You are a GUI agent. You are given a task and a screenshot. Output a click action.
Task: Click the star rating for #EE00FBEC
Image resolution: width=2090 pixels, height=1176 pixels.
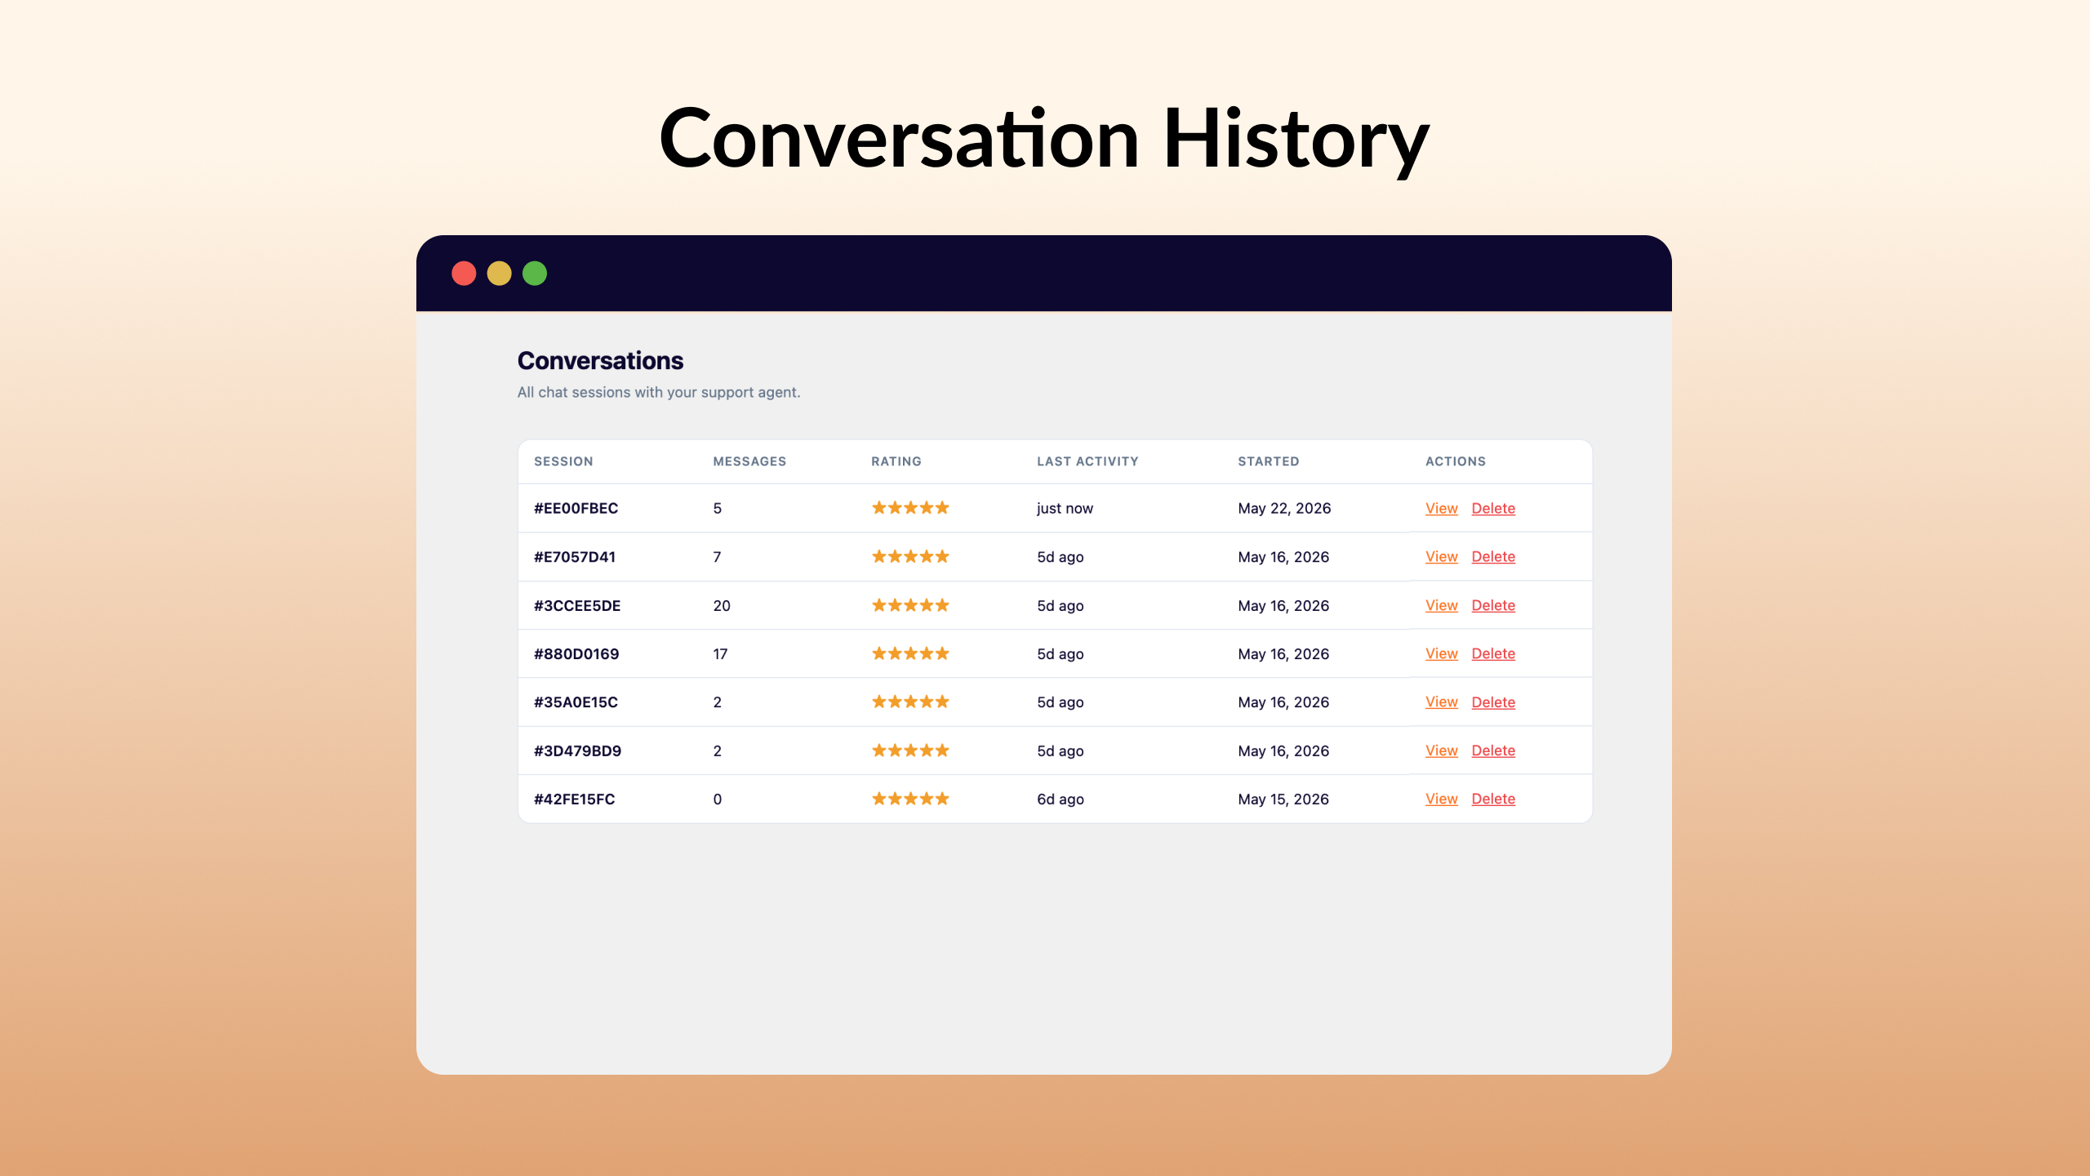tap(910, 507)
